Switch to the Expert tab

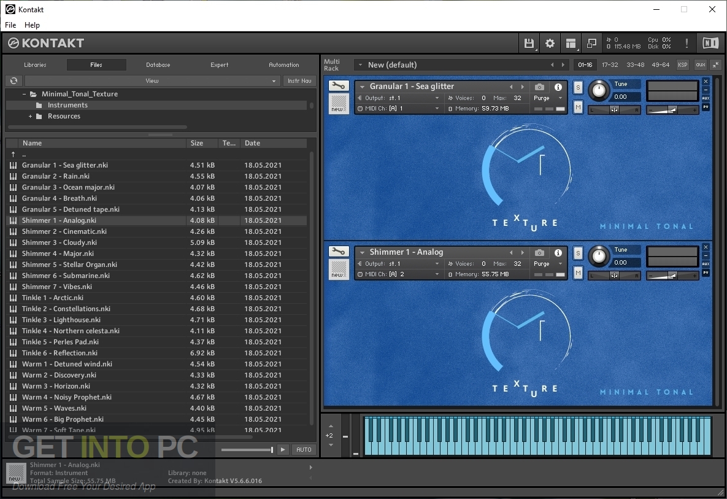click(x=219, y=65)
